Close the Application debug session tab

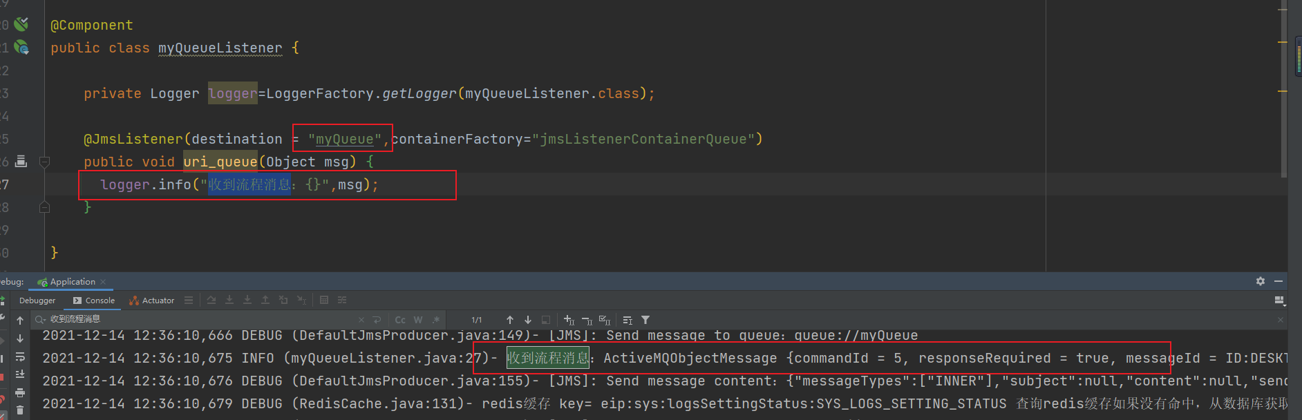[x=103, y=282]
